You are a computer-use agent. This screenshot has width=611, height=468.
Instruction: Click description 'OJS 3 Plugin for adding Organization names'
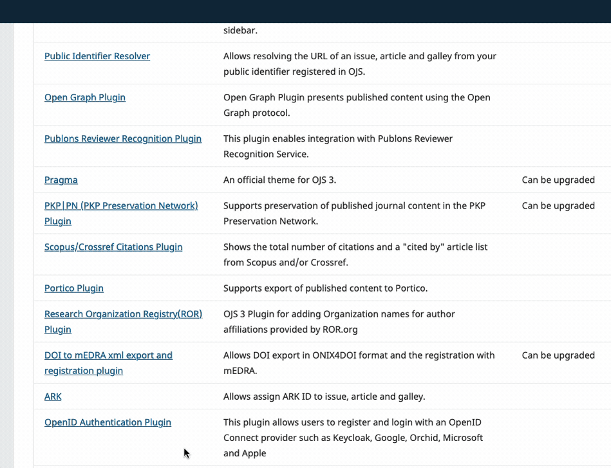pos(339,322)
